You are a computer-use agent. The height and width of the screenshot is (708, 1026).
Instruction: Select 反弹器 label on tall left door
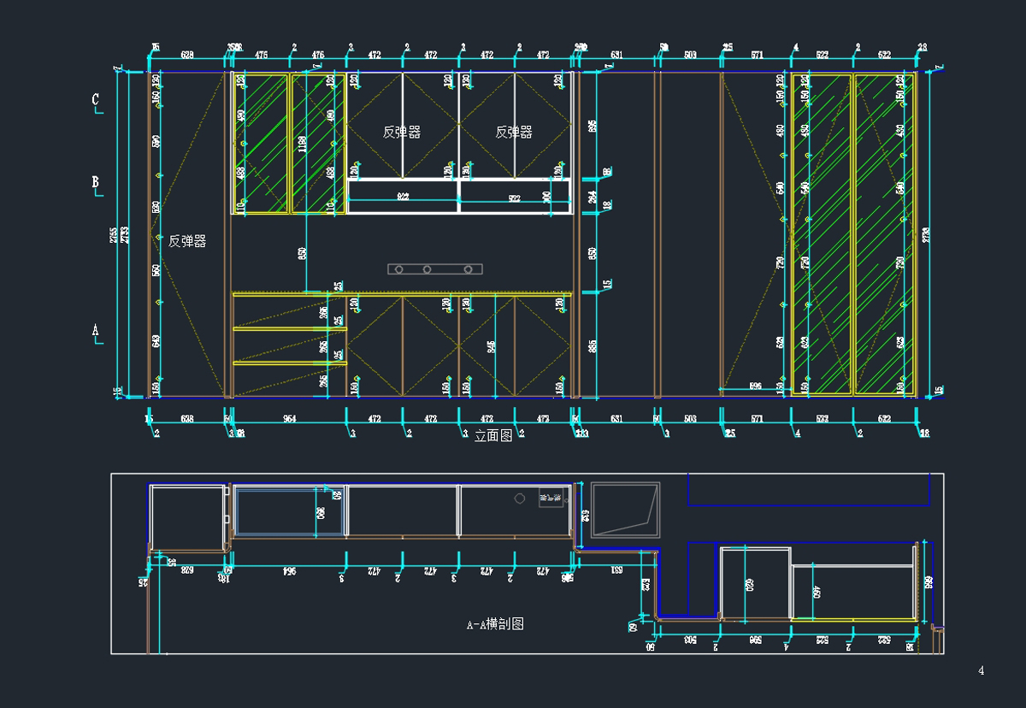(187, 242)
